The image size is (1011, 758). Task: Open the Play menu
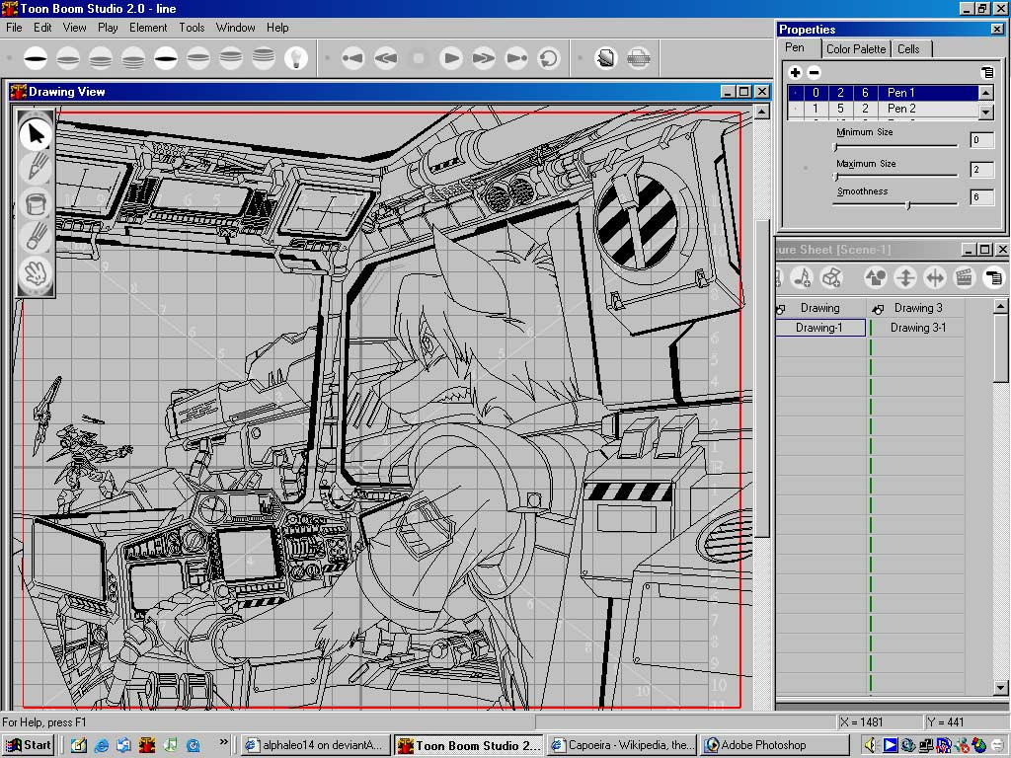[x=108, y=28]
